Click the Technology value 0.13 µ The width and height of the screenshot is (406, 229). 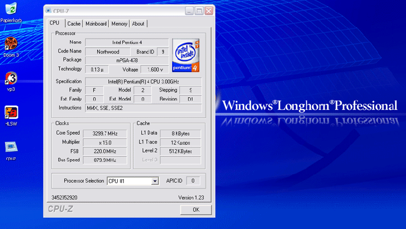pos(97,69)
